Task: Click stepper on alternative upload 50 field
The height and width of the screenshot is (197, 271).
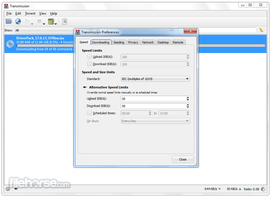Action: point(188,99)
